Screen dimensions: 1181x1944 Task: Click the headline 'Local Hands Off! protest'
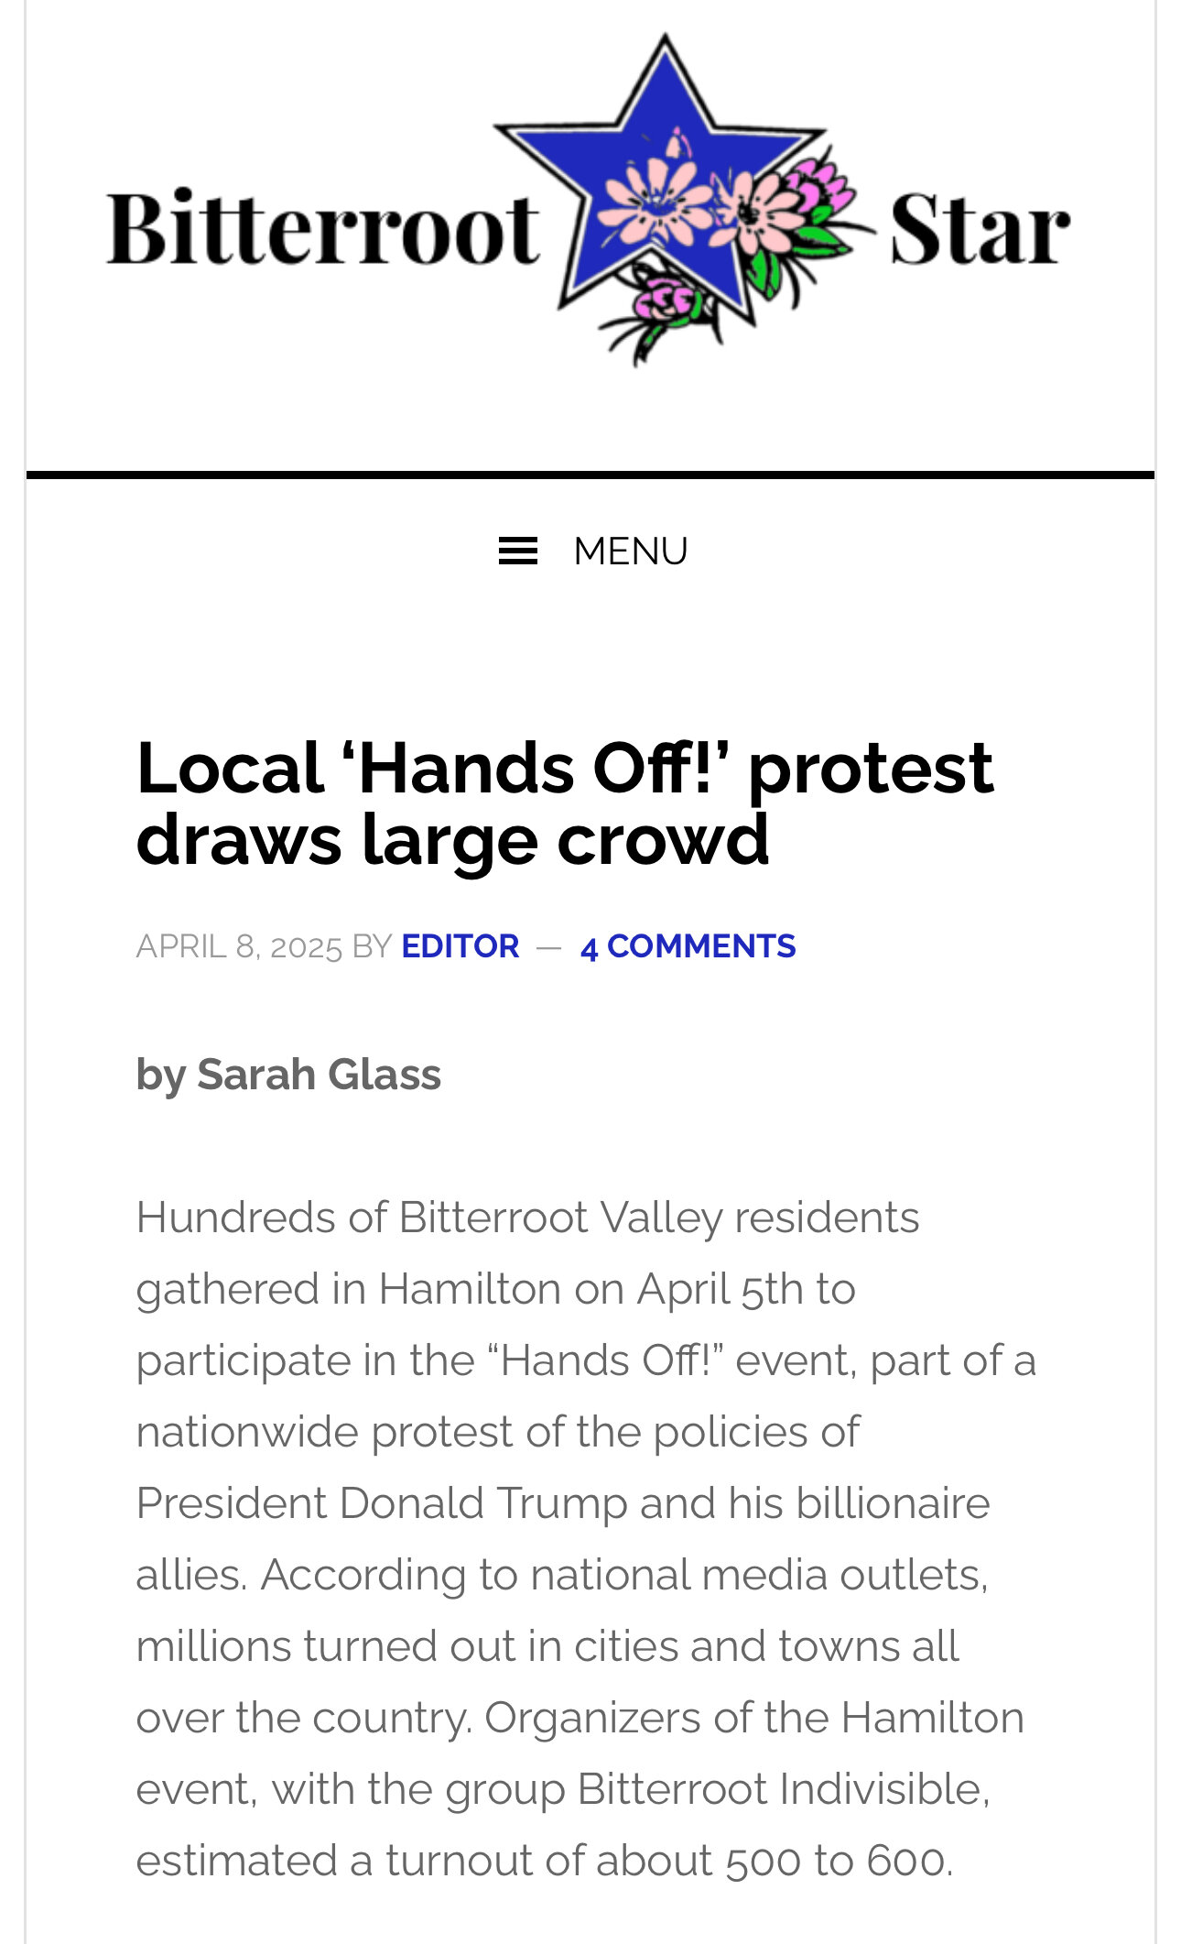(x=564, y=768)
